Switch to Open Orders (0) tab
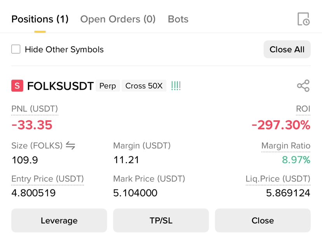 (x=118, y=19)
